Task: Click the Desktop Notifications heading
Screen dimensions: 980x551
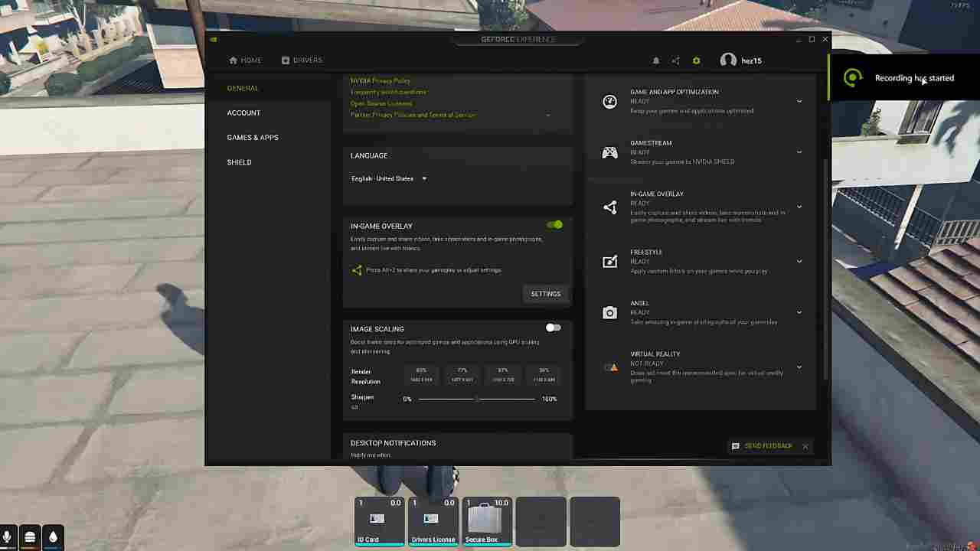Action: pos(393,443)
